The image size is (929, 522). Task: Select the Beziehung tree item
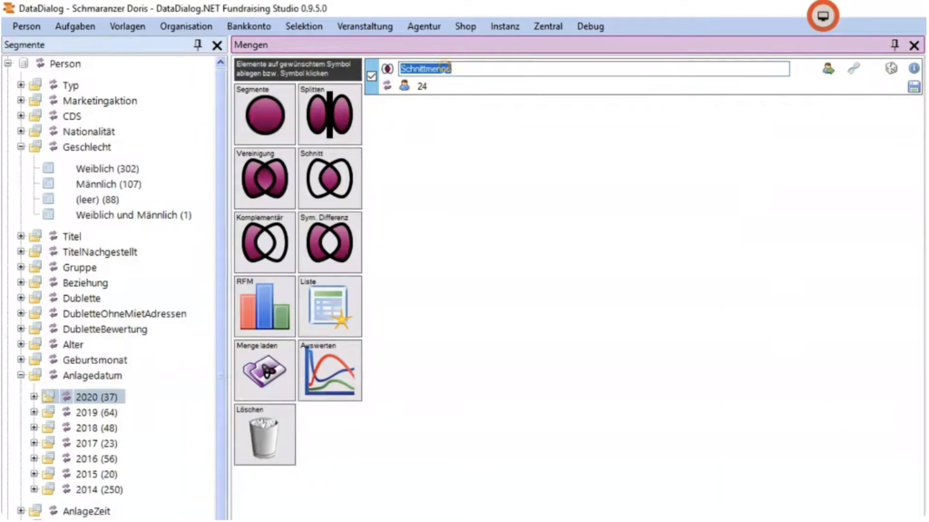85,283
